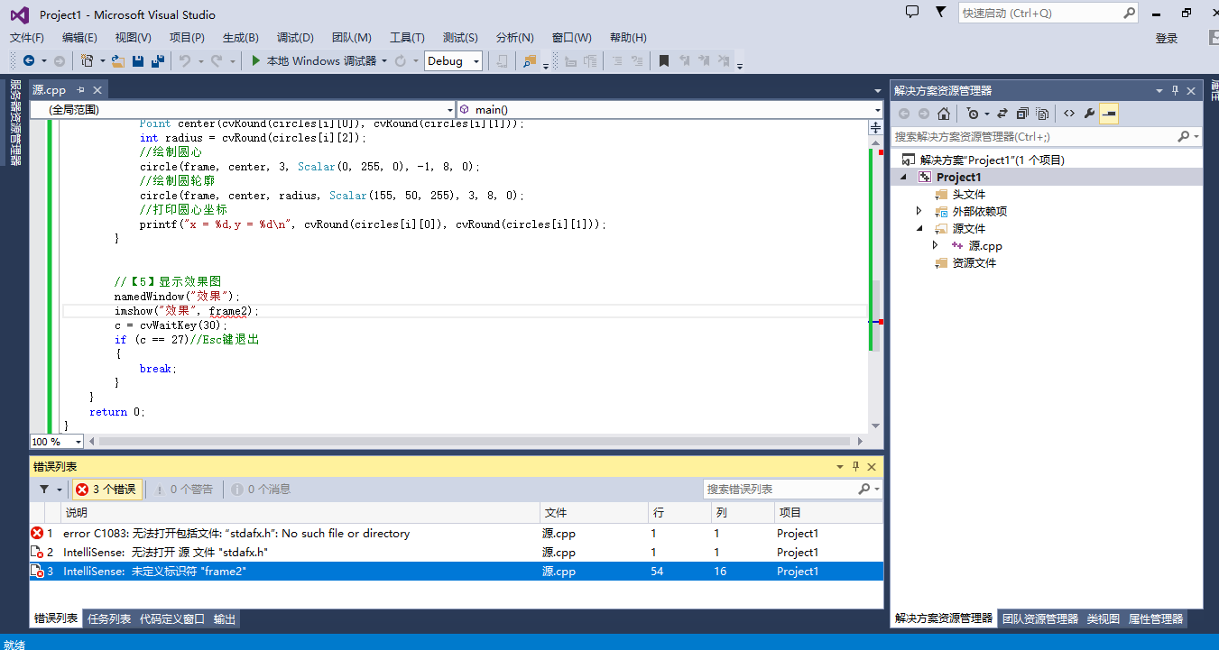Toggle a bookmark on the current line
Image resolution: width=1219 pixels, height=650 pixels.
pyautogui.click(x=664, y=60)
